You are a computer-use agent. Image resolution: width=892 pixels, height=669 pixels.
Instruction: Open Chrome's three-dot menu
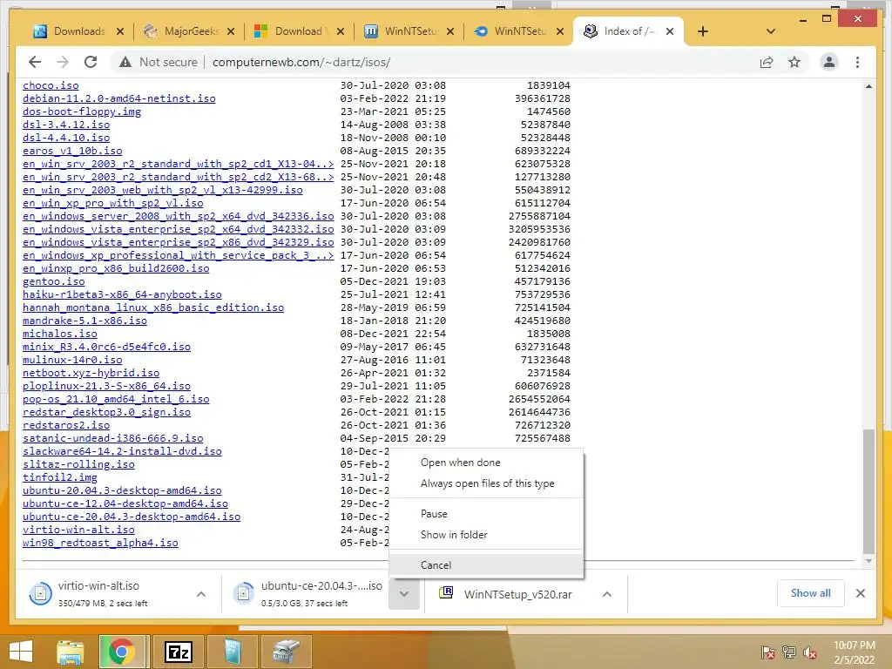(x=857, y=62)
